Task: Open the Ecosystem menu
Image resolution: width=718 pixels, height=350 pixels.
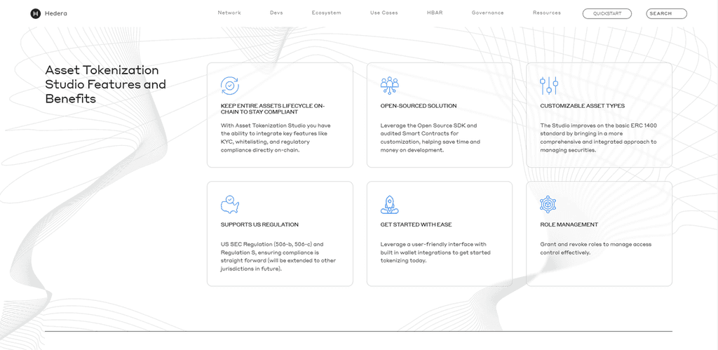Action: pyautogui.click(x=327, y=13)
